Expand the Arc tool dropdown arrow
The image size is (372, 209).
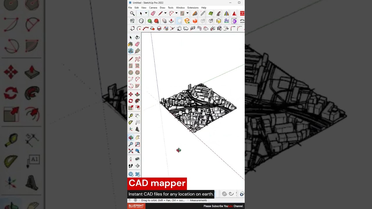point(176,13)
